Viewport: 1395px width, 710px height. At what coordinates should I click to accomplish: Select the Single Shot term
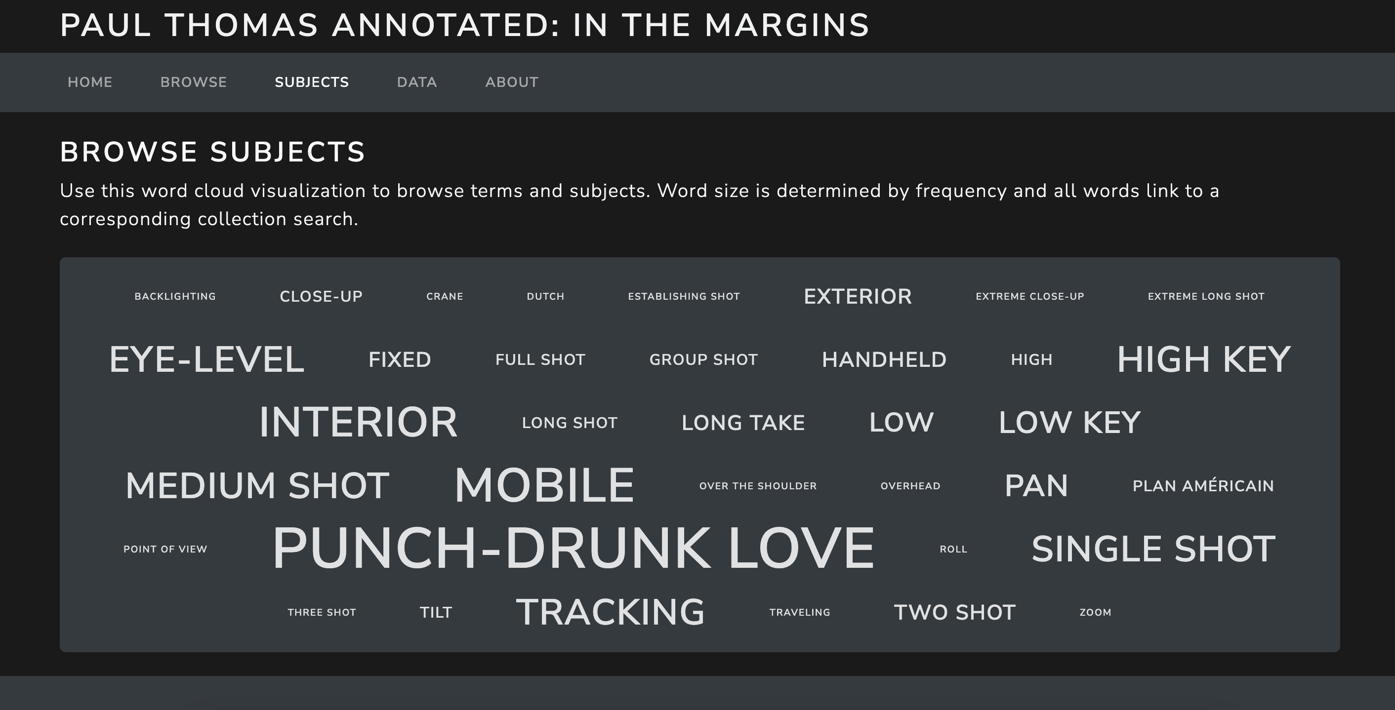click(1153, 549)
